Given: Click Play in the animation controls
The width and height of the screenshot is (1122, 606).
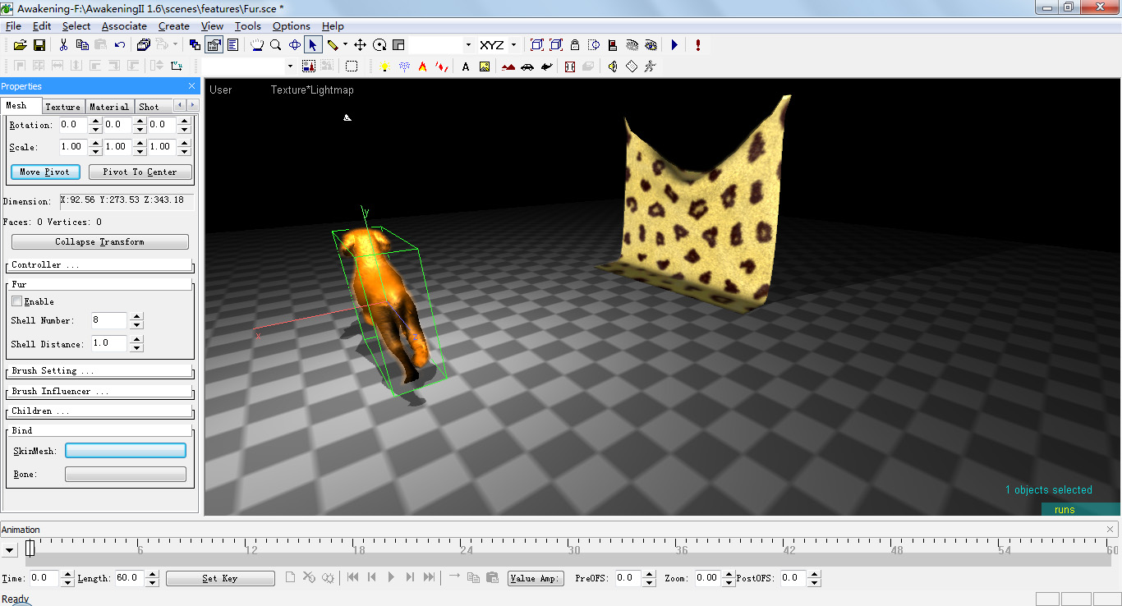Looking at the screenshot, I should 392,576.
